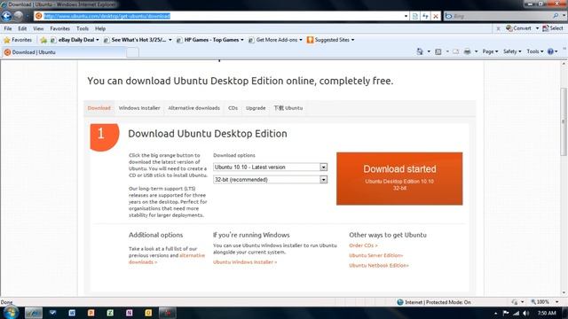The height and width of the screenshot is (319, 568).
Task: Open the HP Games - Top Games favorite
Action: pyautogui.click(x=209, y=40)
